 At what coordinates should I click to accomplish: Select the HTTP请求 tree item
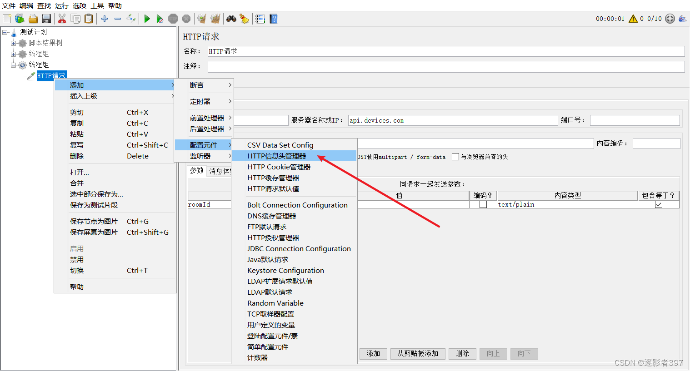(x=51, y=76)
